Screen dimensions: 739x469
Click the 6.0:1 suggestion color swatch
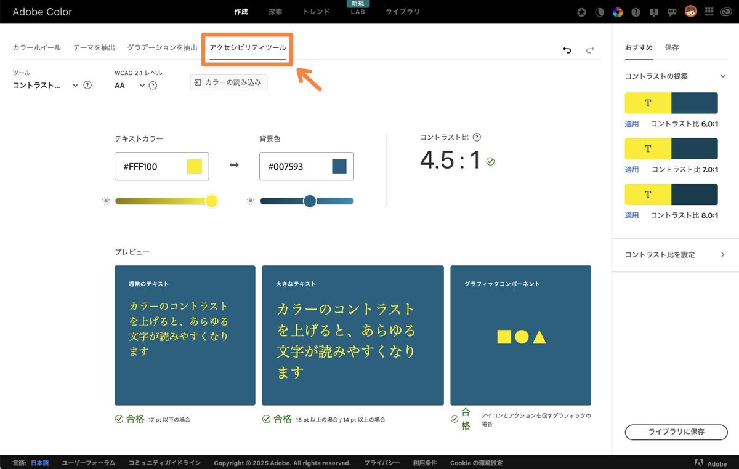pyautogui.click(x=671, y=103)
